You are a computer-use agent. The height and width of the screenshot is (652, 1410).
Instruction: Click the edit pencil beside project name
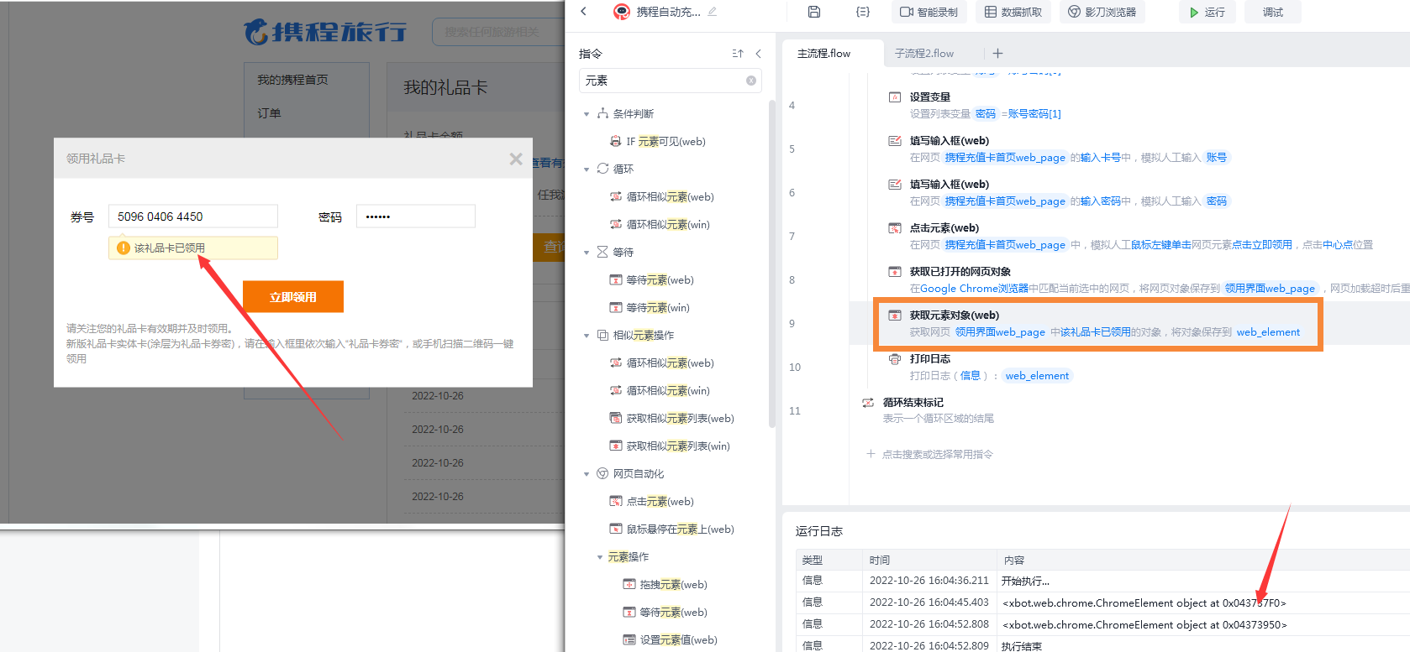[x=713, y=12]
